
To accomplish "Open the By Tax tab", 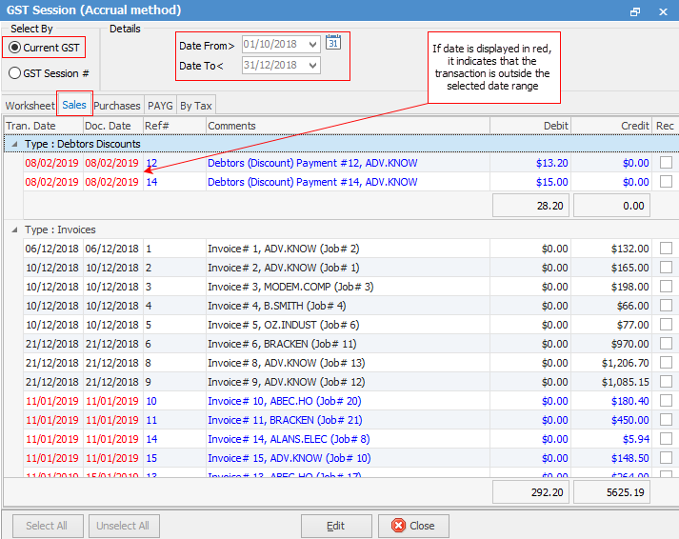I will (x=196, y=106).
